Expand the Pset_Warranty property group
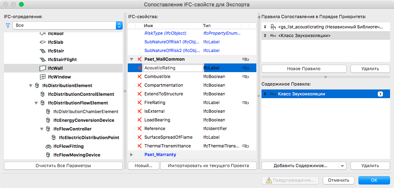 tap(131, 154)
